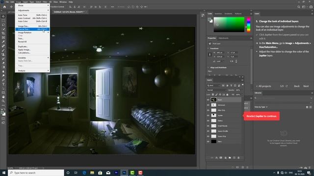The width and height of the screenshot is (314, 176).
Task: Open the Mode submenu
Action: pyautogui.click(x=32, y=5)
